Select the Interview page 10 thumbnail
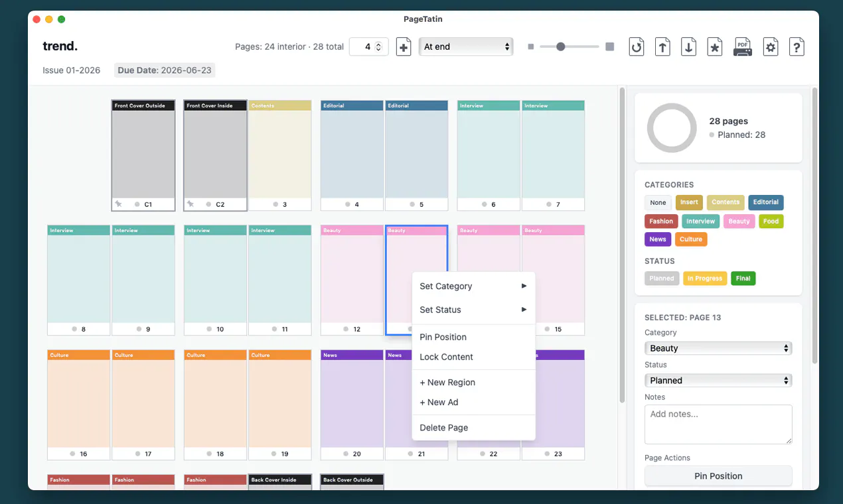Viewport: 843px width, 504px height. (215, 280)
